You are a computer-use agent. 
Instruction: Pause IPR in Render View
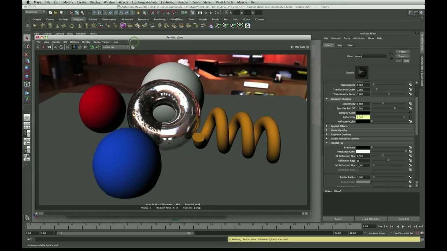(292, 47)
